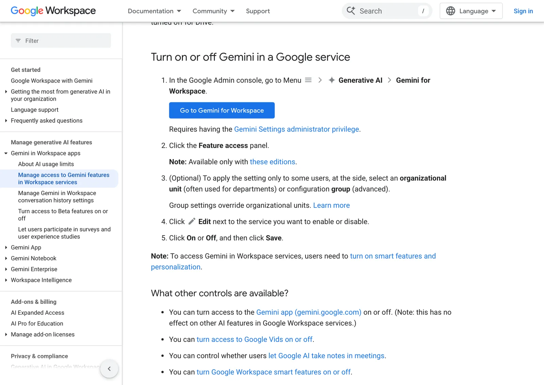Click the globe Language icon
The width and height of the screenshot is (544, 385).
(x=451, y=11)
